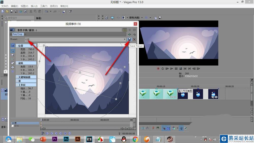Click the Insert Region icon on bottom toolbar
The image size is (254, 143).
158,128
